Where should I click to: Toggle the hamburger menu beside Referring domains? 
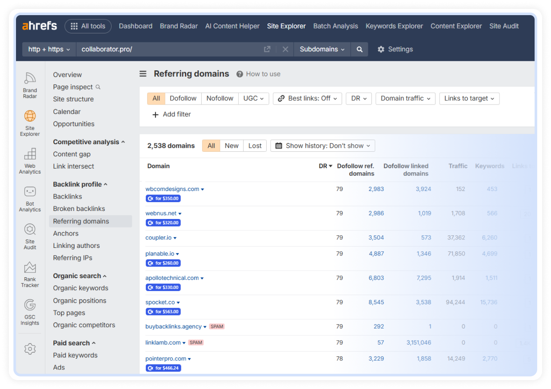[143, 74]
